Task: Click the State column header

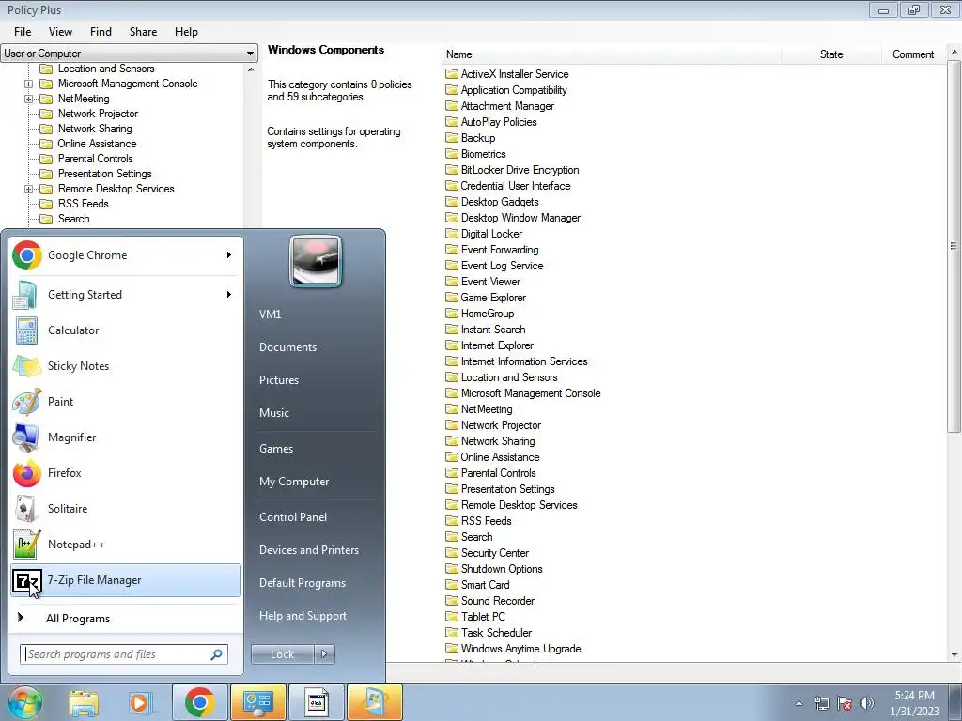Action: [831, 54]
